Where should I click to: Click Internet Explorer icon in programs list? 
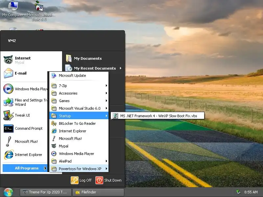click(54, 131)
